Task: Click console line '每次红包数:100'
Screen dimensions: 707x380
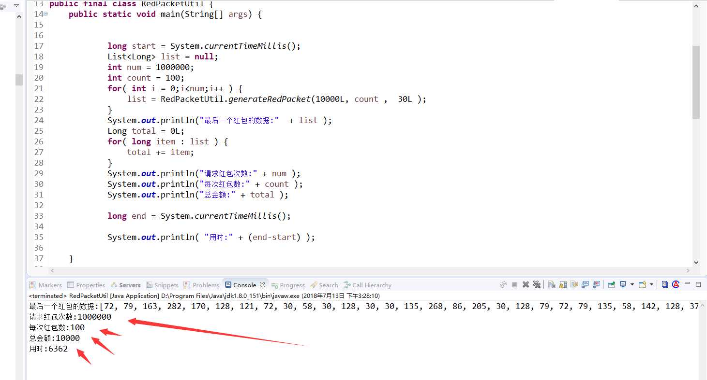Action: point(57,327)
